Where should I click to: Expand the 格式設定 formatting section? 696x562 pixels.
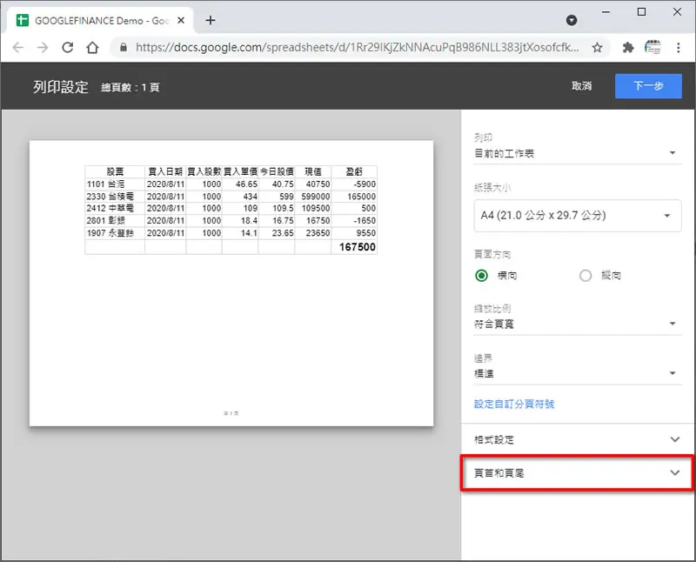tap(578, 440)
